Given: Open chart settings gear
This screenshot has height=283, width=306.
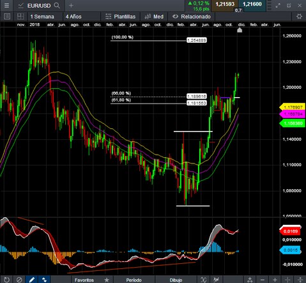Looking at the screenshot, I should click(299, 17).
